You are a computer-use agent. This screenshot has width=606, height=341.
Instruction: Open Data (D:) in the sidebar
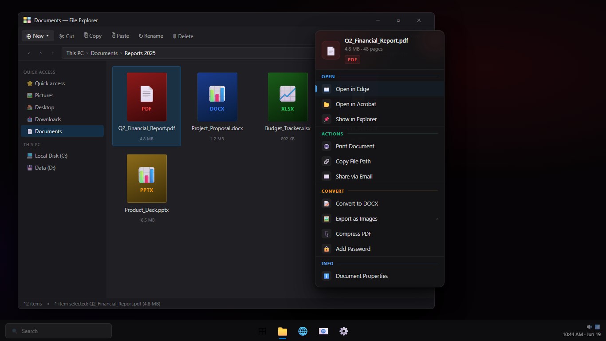62,168
